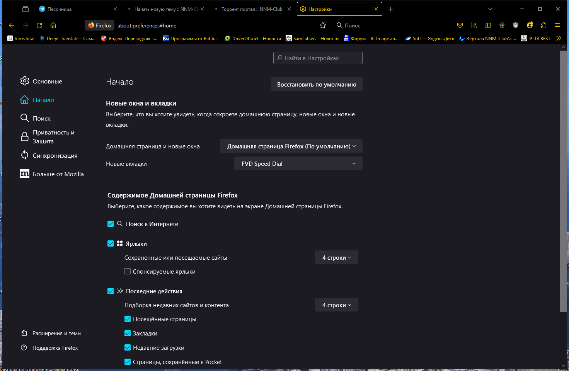Change Последние действия rows count dropdown
This screenshot has width=569, height=371.
pyautogui.click(x=336, y=305)
